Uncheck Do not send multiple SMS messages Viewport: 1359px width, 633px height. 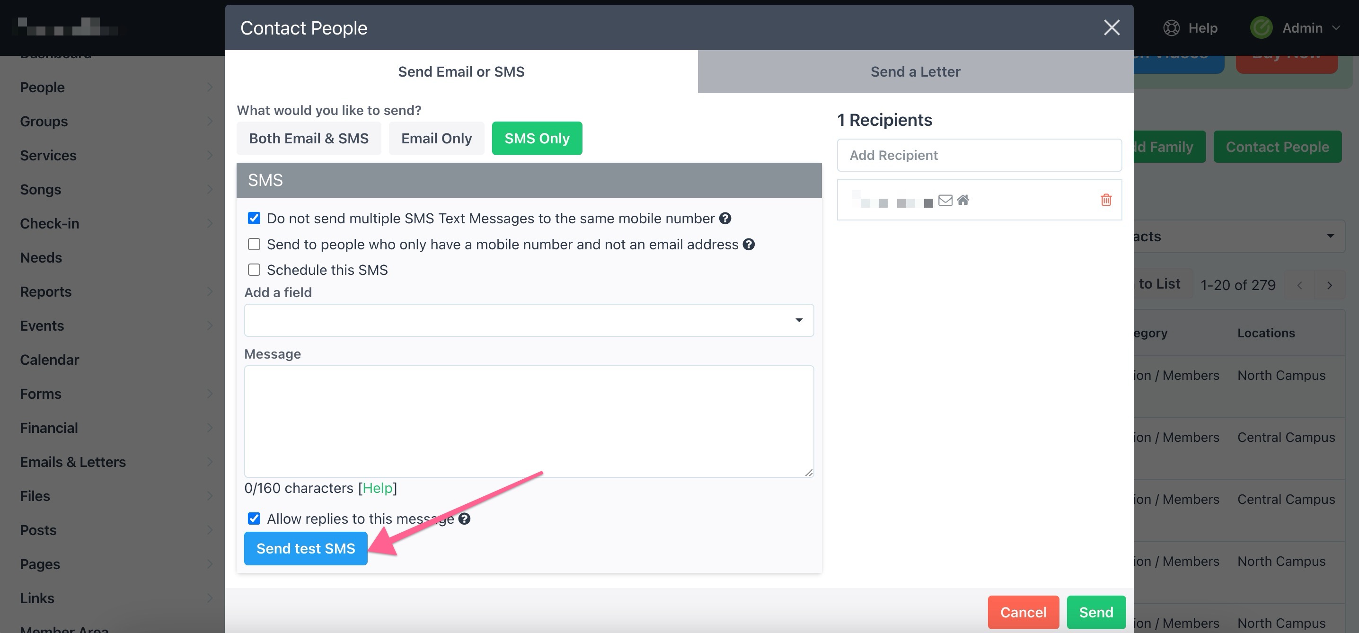pos(254,217)
